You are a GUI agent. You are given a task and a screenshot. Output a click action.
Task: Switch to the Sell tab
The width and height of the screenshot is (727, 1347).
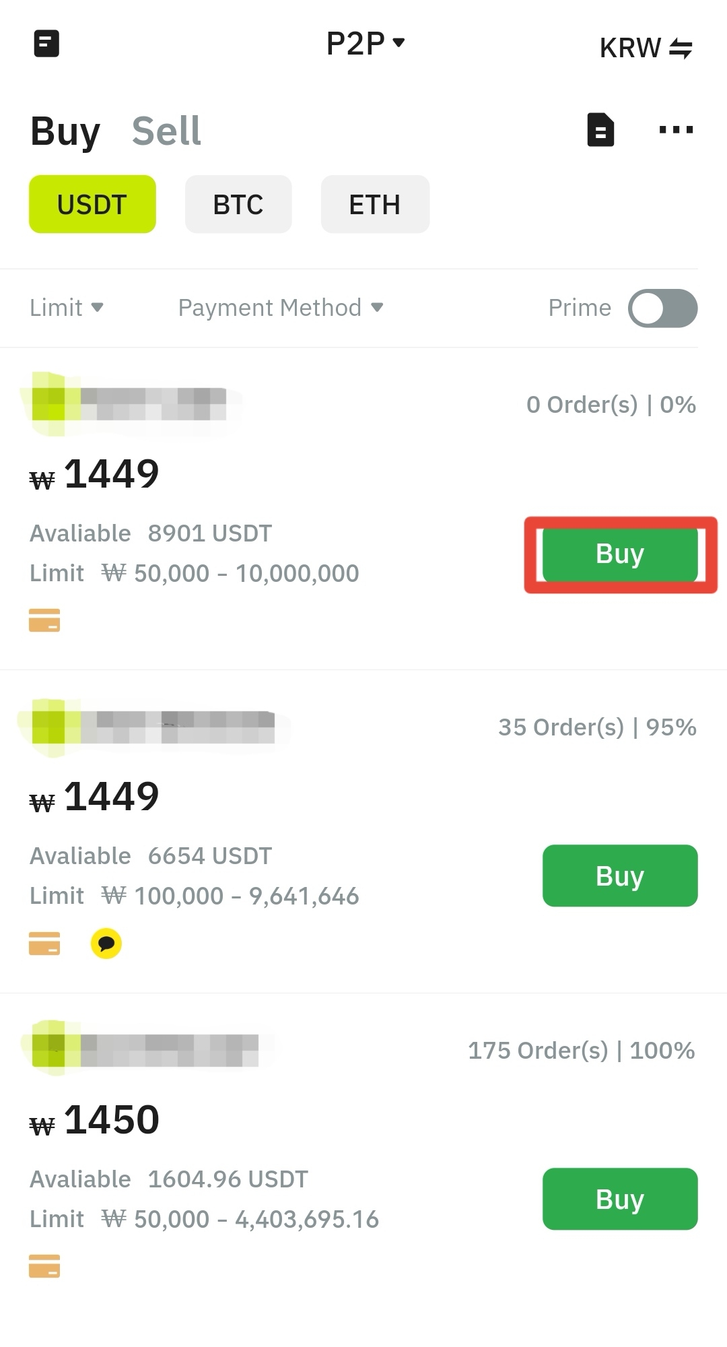point(166,131)
